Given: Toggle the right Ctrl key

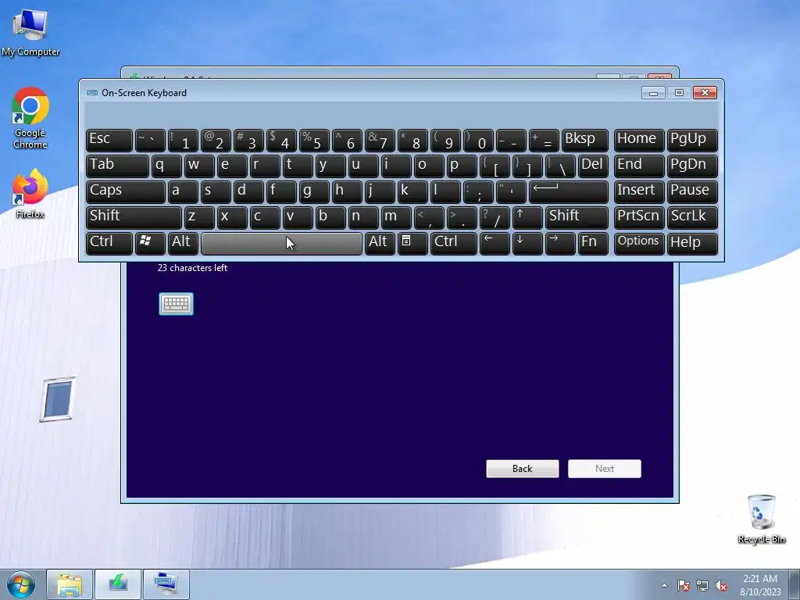Looking at the screenshot, I should point(454,243).
